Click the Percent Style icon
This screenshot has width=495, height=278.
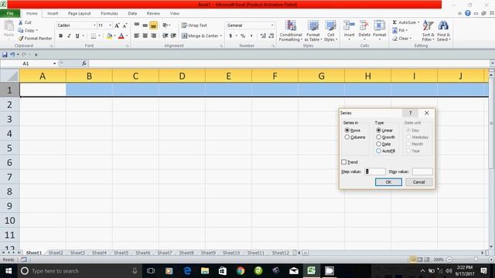tap(243, 36)
